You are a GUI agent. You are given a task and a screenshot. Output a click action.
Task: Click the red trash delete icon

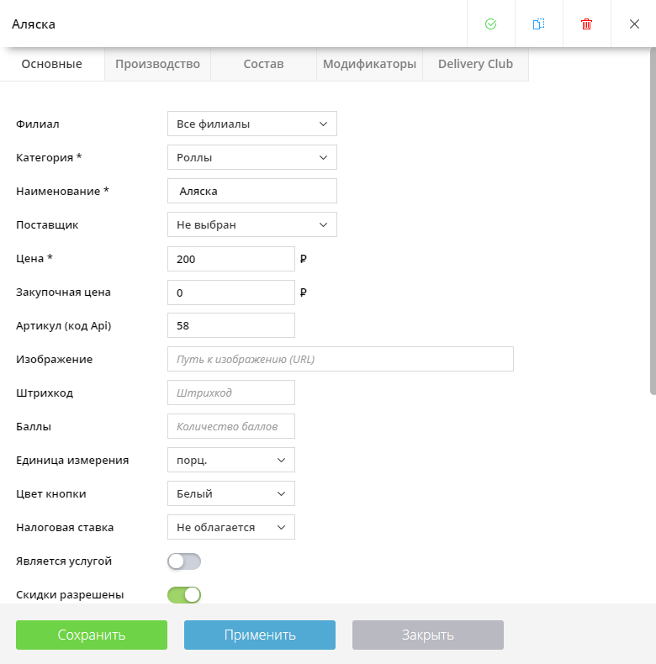586,24
